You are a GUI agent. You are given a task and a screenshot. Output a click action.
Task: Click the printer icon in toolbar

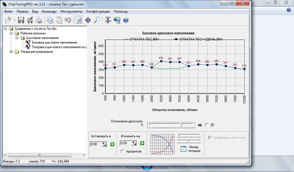click(x=39, y=21)
